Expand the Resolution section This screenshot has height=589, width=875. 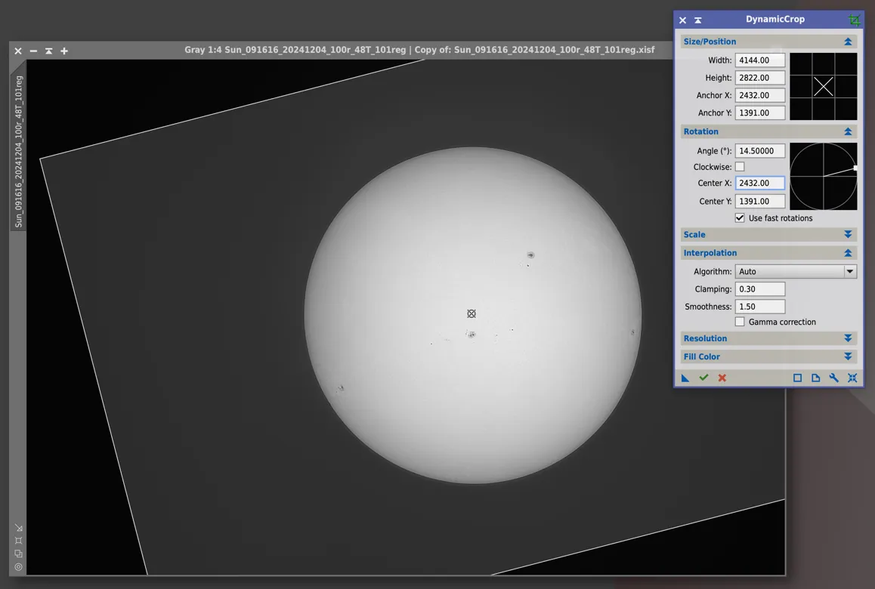pos(848,338)
